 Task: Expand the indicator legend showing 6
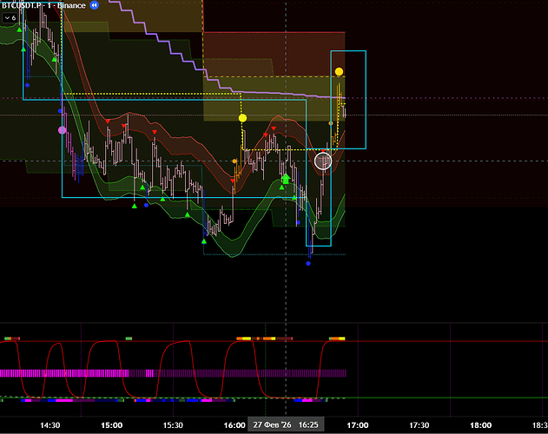point(10,17)
